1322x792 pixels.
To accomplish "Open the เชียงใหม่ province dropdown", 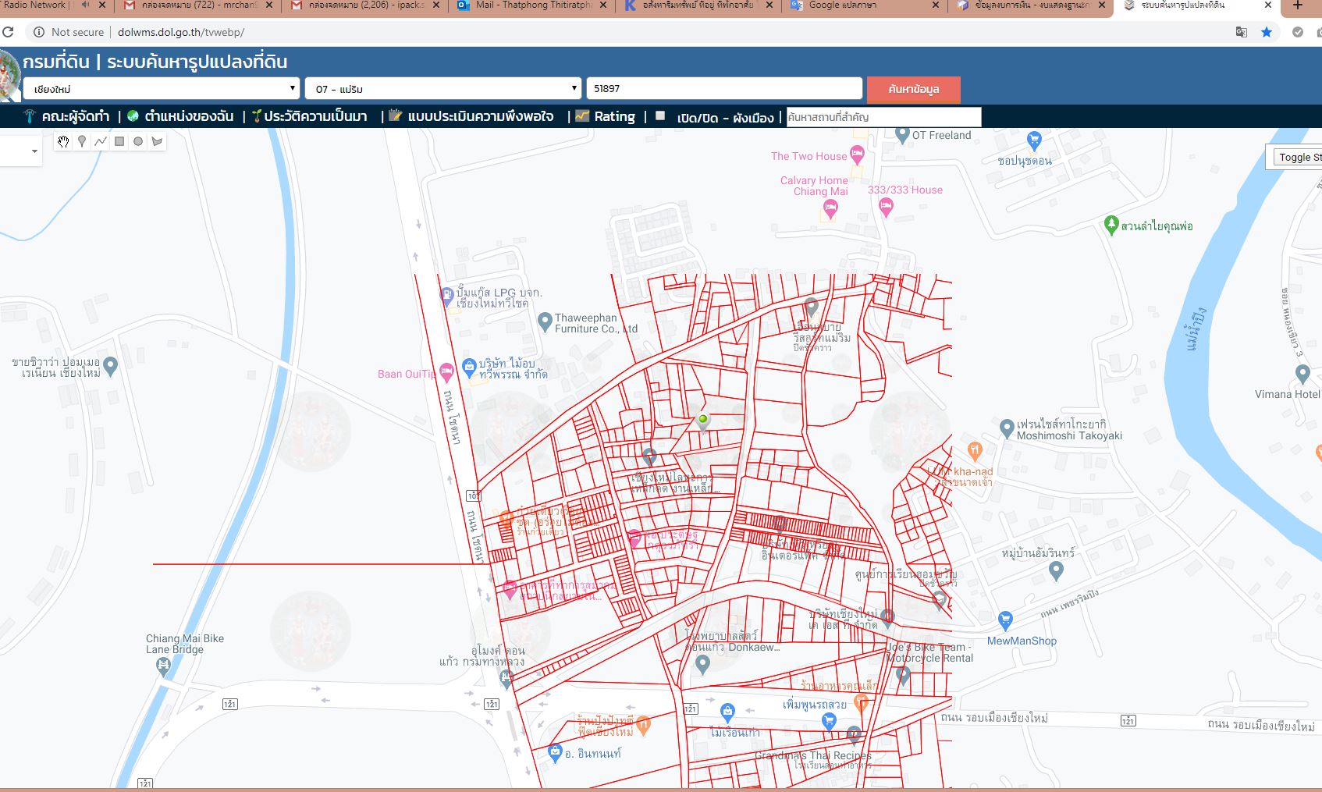I will click(x=162, y=88).
